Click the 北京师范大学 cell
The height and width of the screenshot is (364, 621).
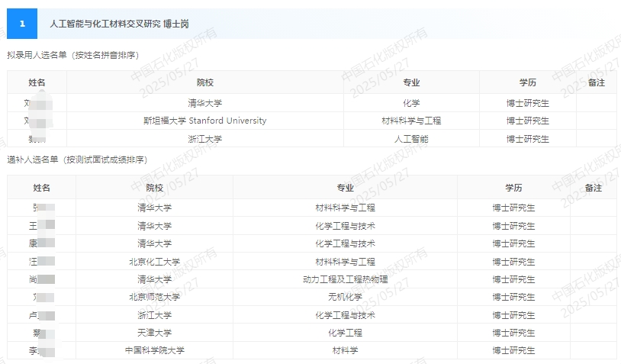click(154, 297)
